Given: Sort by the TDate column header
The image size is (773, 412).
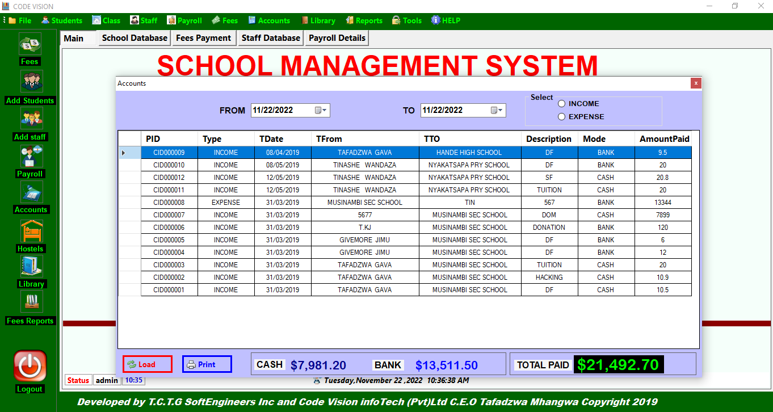Looking at the screenshot, I should coord(283,139).
